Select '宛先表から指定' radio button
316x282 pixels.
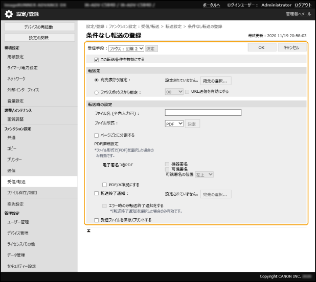(97, 81)
